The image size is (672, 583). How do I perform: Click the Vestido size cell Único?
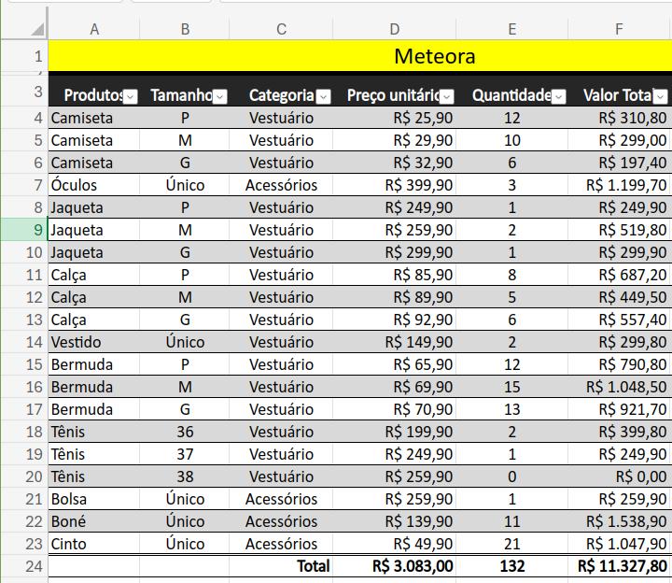point(185,342)
